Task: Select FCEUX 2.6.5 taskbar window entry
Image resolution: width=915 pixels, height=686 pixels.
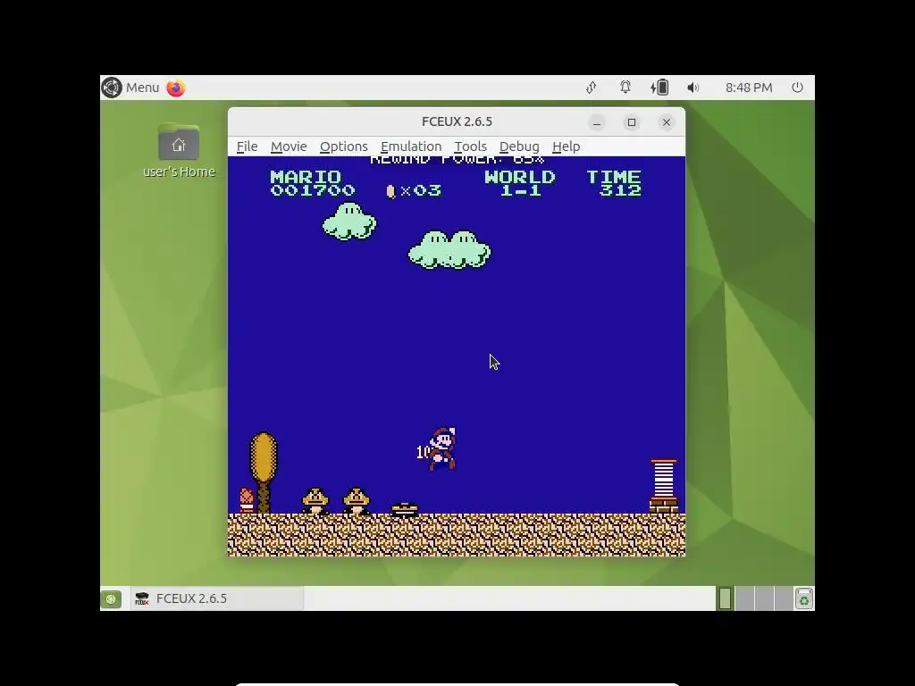Action: coord(217,599)
